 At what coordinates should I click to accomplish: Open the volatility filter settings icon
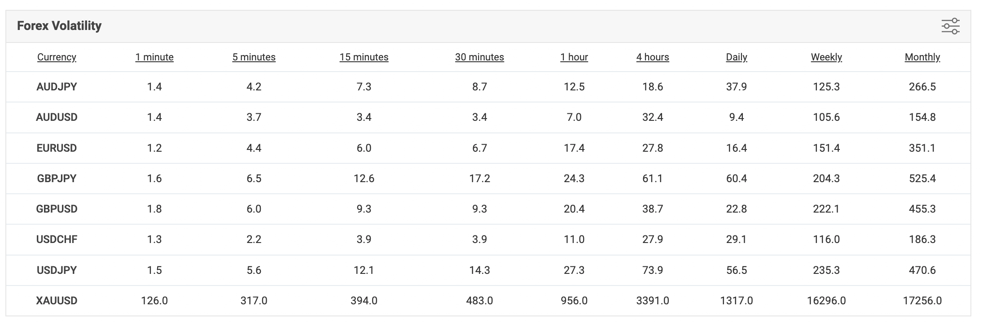point(950,26)
